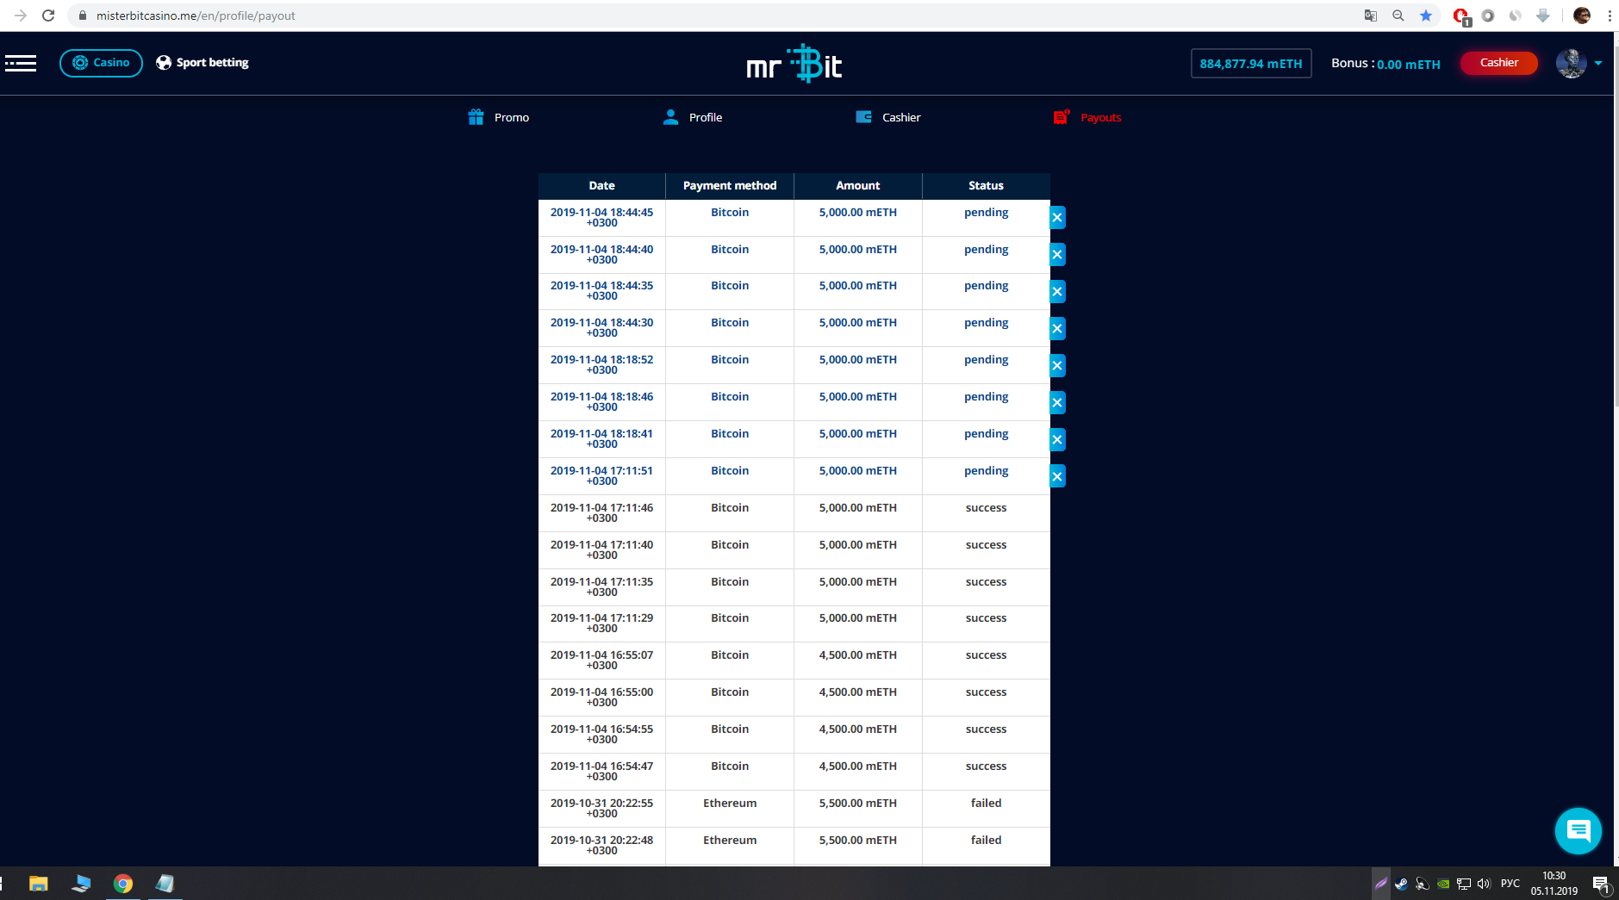This screenshot has height=900, width=1619.
Task: Click the РУС language indicator
Action: [x=1510, y=884]
